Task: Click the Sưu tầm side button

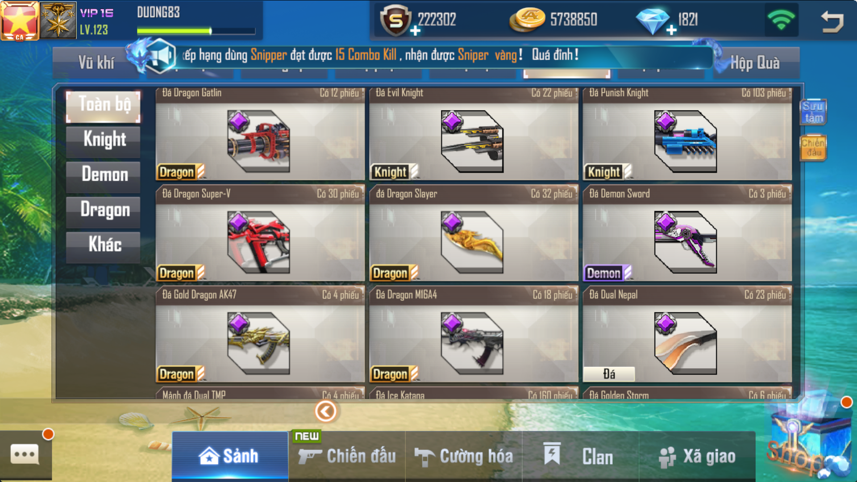Action: click(x=813, y=112)
